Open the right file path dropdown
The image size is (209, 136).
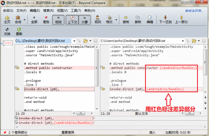point(182,41)
